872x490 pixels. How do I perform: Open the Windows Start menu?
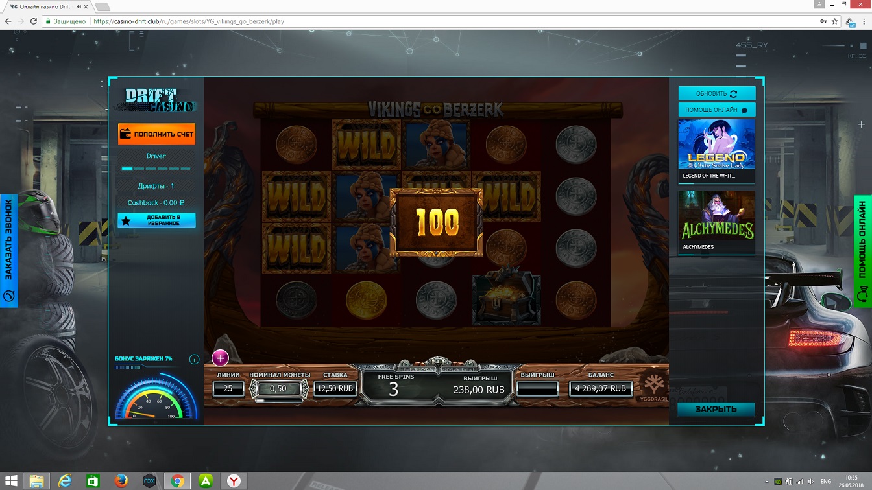pyautogui.click(x=12, y=481)
